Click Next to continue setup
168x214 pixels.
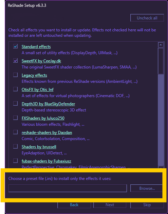tap(110, 205)
